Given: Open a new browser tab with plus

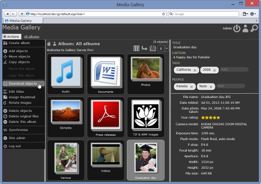Looking at the screenshot, I should click(x=256, y=21).
